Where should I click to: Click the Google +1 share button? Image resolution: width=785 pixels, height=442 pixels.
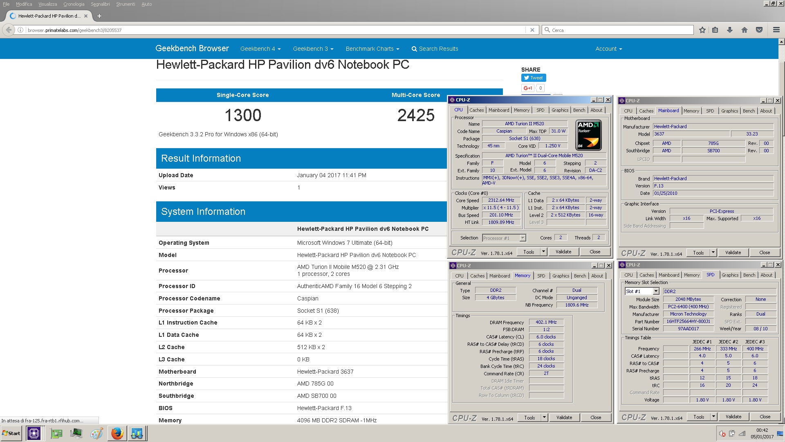(528, 88)
